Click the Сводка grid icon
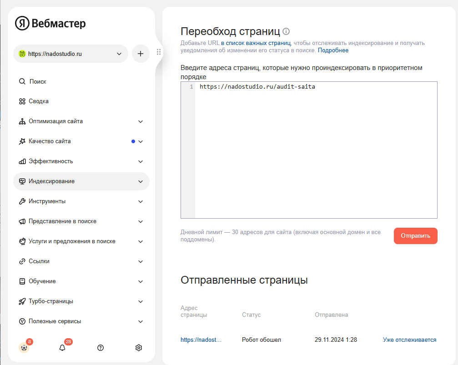The image size is (458, 365). [22, 101]
